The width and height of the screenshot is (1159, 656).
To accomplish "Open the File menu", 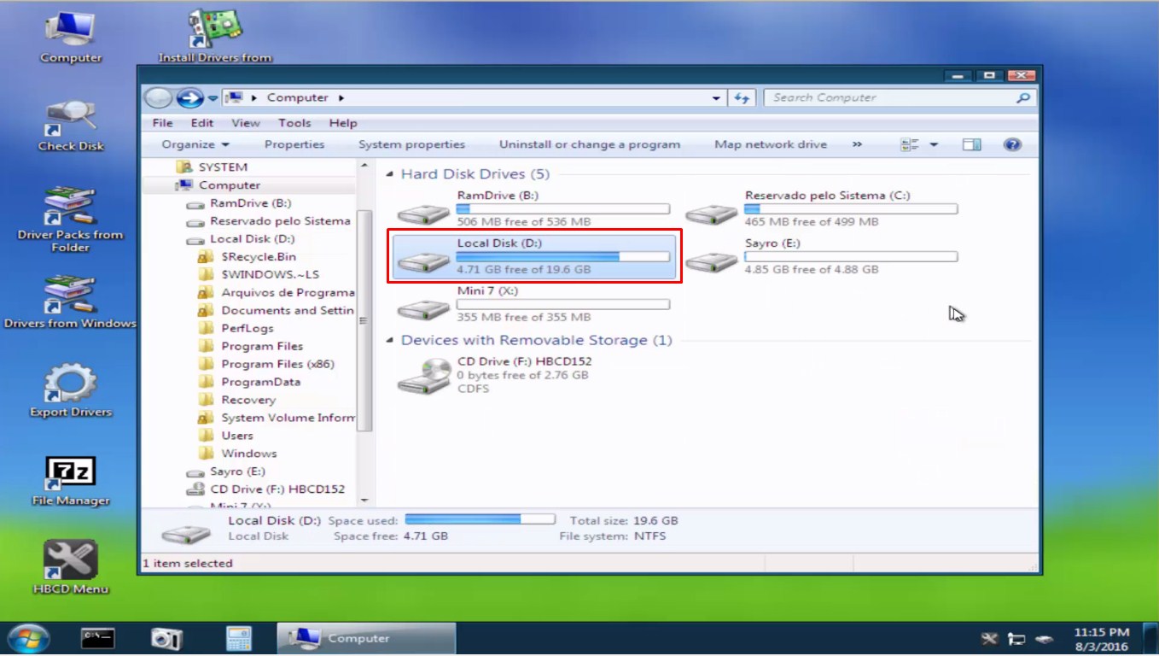I will click(x=163, y=123).
